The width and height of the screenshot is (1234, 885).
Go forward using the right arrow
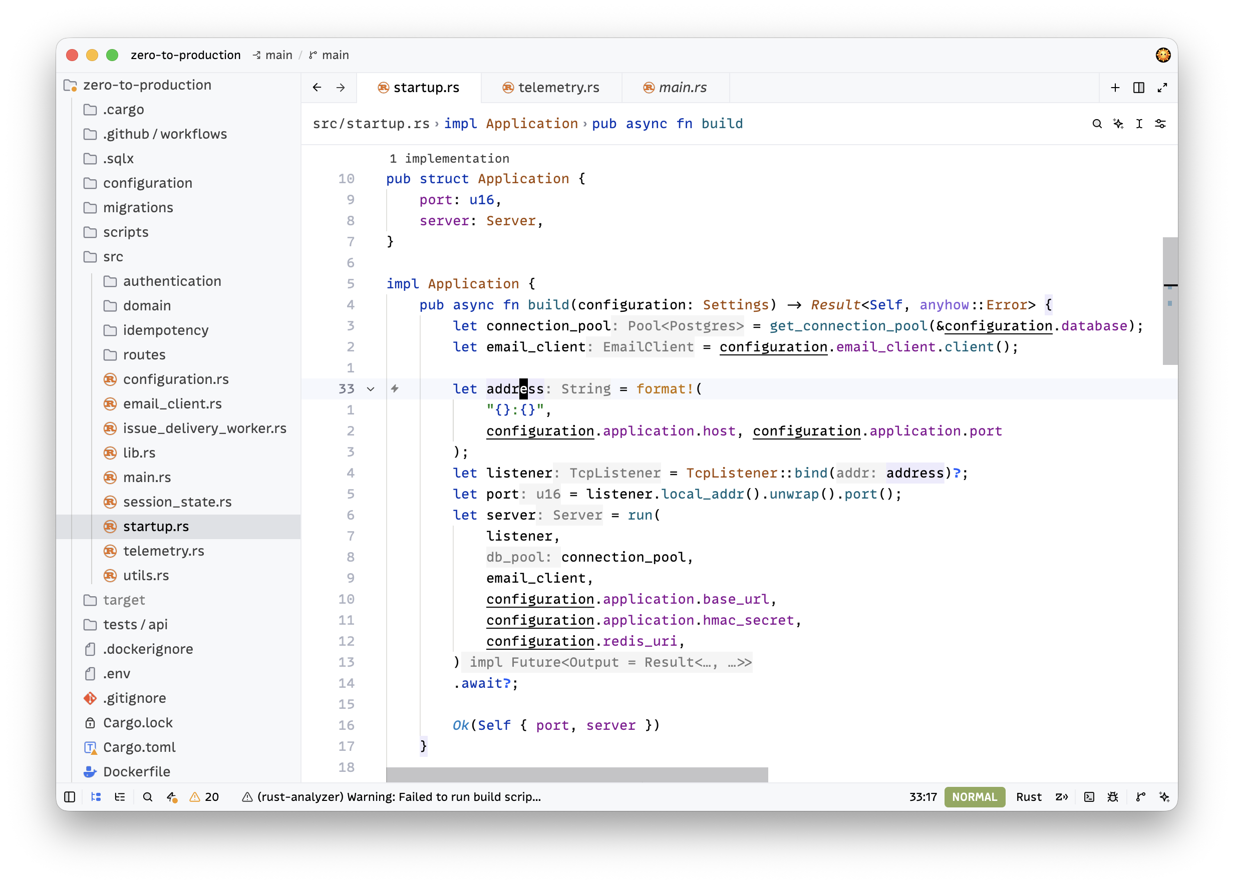[x=341, y=87]
